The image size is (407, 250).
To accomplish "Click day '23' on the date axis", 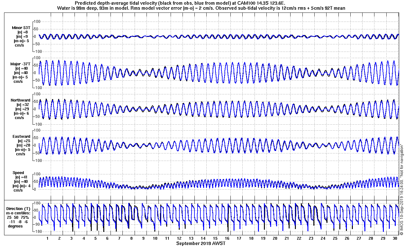I will tap(311, 238).
